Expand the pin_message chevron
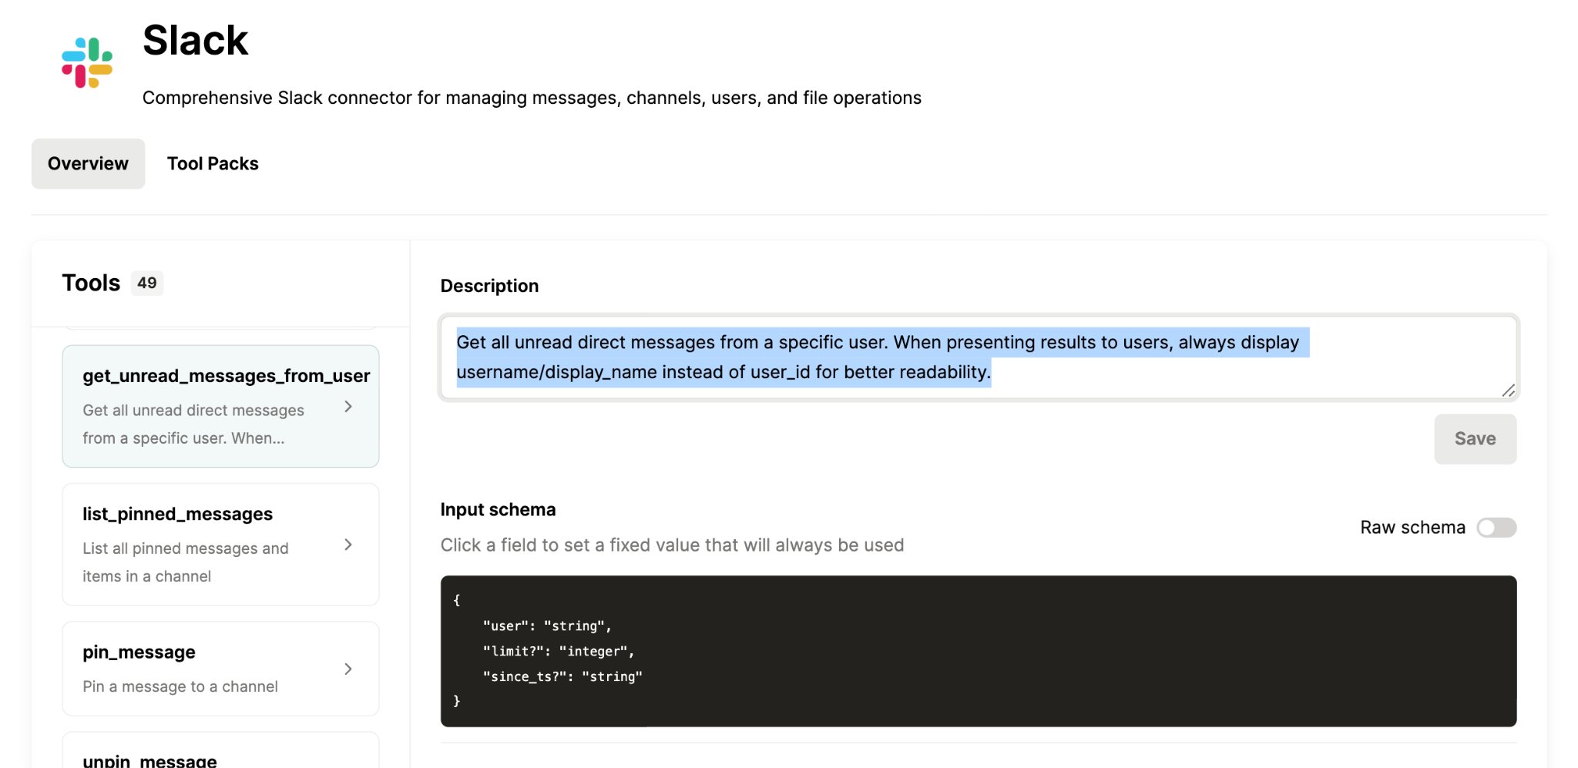This screenshot has width=1578, height=768. pos(348,669)
